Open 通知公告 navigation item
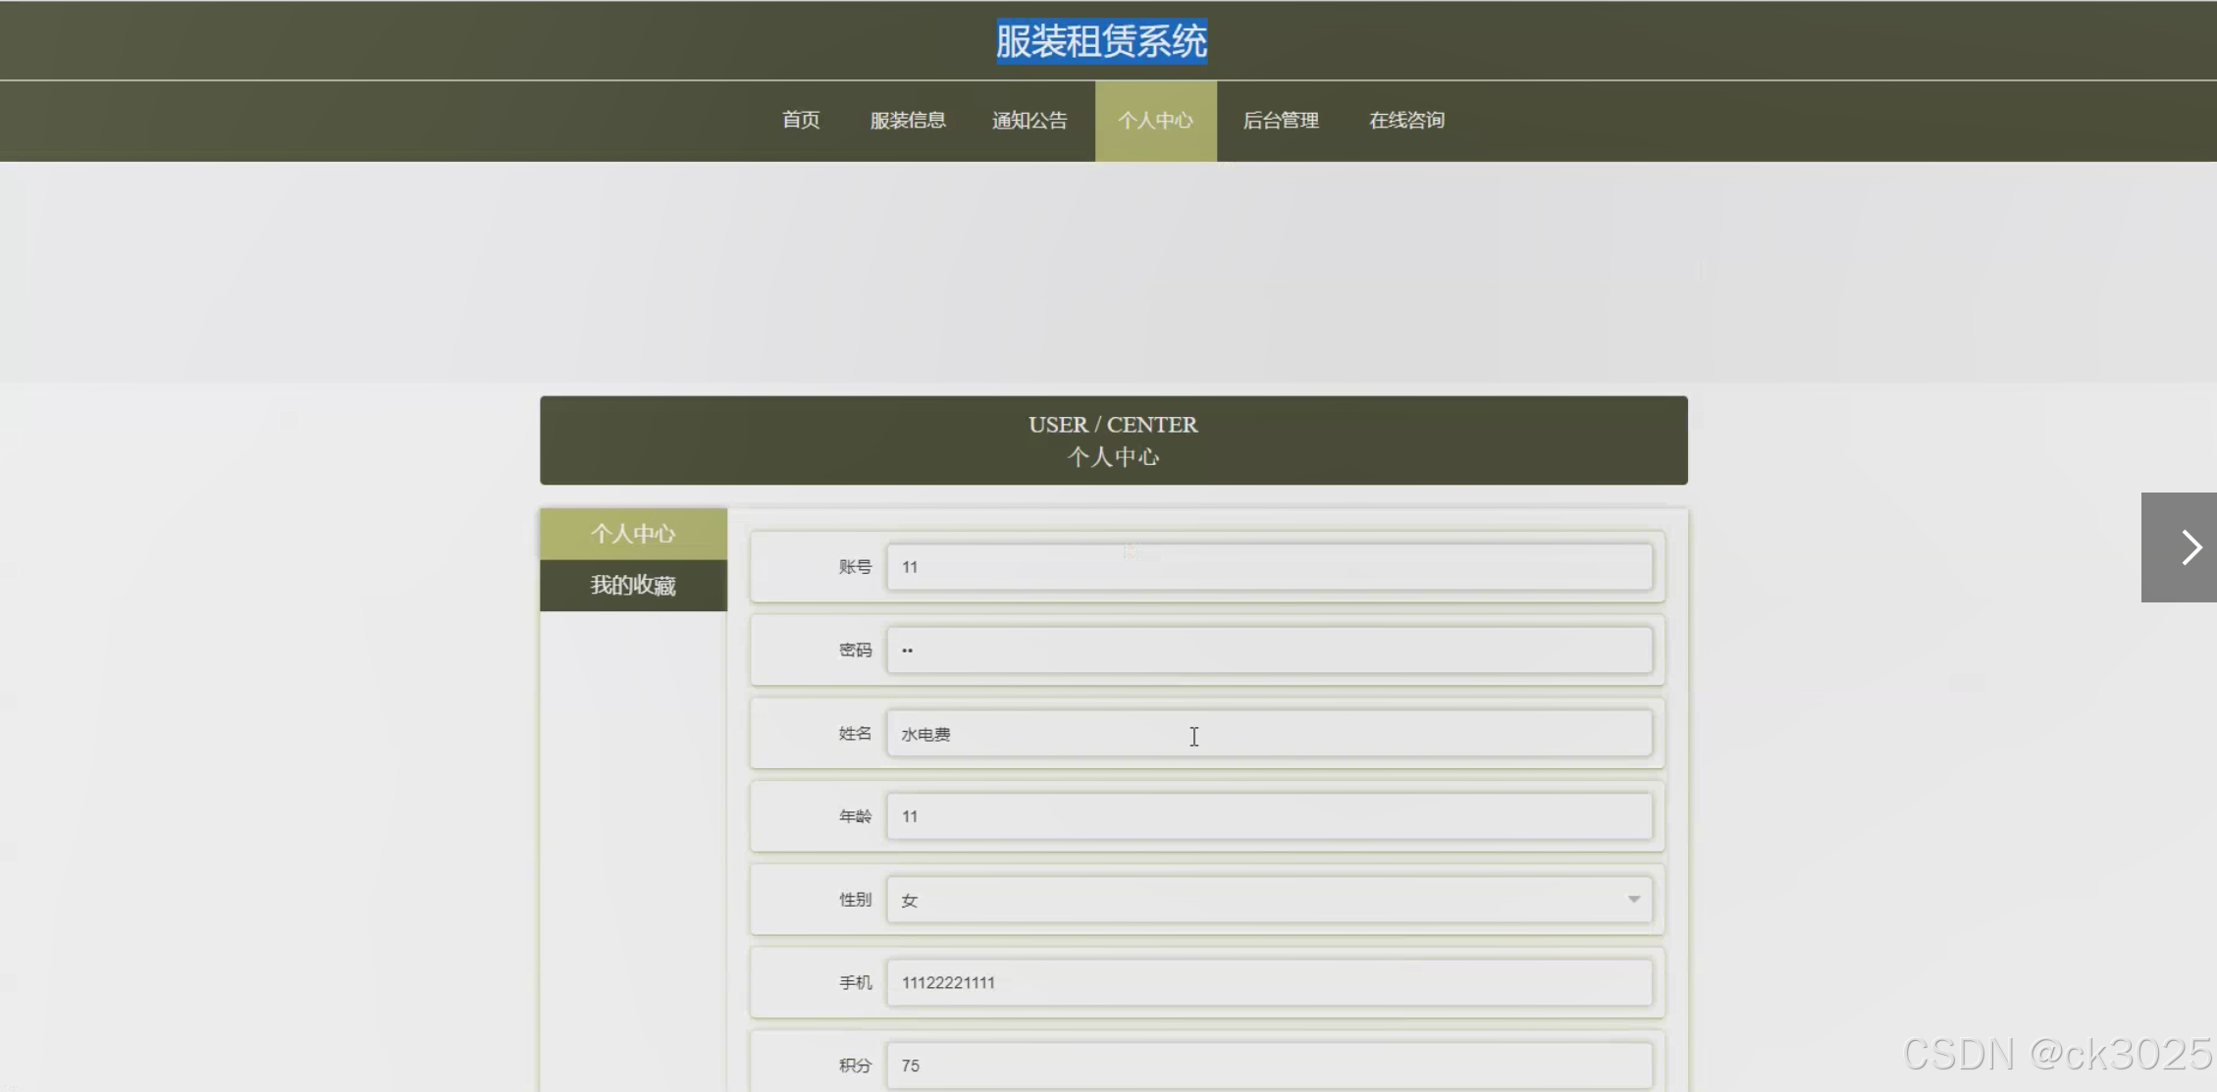Viewport: 2217px width, 1092px height. pyautogui.click(x=1029, y=121)
